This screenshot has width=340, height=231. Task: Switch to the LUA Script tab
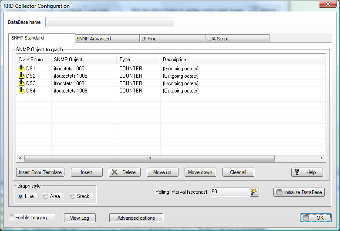click(x=237, y=39)
